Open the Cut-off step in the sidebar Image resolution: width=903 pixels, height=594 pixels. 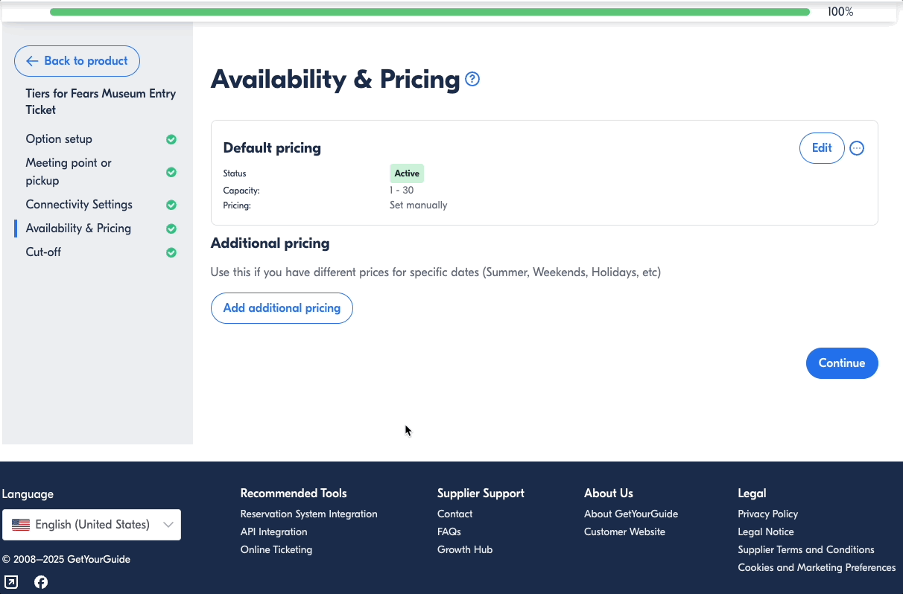(x=43, y=252)
